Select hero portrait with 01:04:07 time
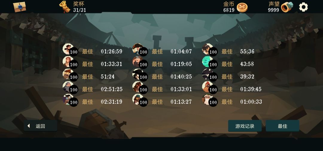 click(138, 49)
